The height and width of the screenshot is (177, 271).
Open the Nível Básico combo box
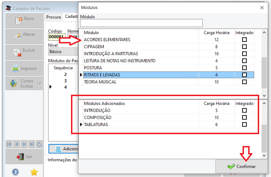click(x=63, y=52)
